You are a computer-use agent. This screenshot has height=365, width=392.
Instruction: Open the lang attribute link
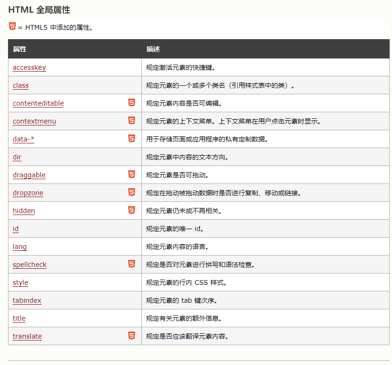click(x=19, y=247)
